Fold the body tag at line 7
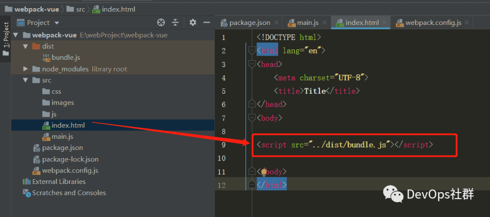 252,118
